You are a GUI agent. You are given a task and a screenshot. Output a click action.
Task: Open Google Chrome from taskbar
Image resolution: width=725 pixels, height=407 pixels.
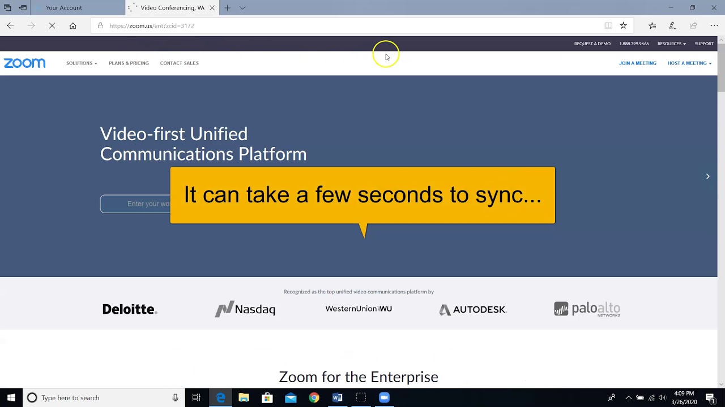(x=314, y=398)
